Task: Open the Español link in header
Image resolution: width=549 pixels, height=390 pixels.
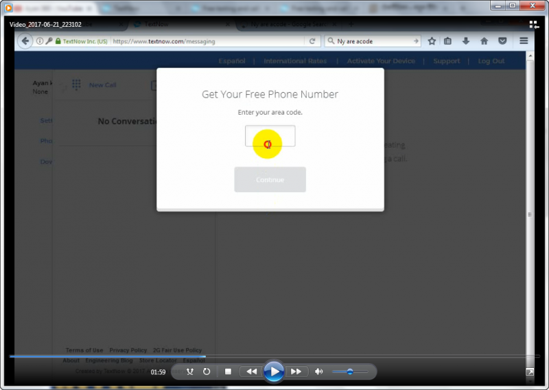Action: (x=232, y=61)
